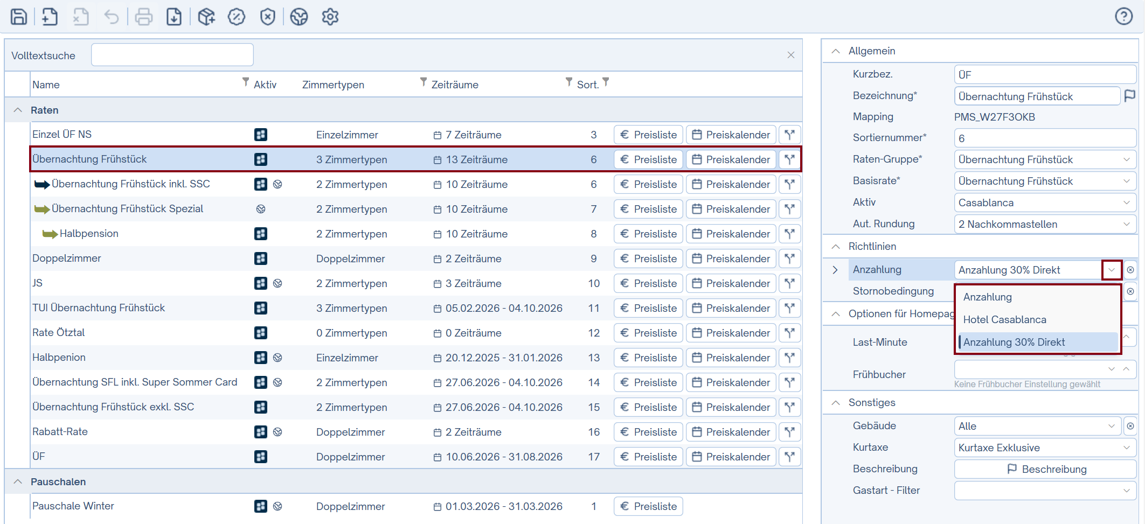This screenshot has height=524, width=1145.
Task: Click the undo icon in the toolbar
Action: click(112, 17)
